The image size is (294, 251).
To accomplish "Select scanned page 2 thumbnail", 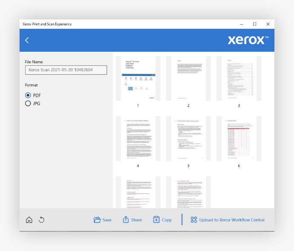I will pyautogui.click(x=188, y=78).
